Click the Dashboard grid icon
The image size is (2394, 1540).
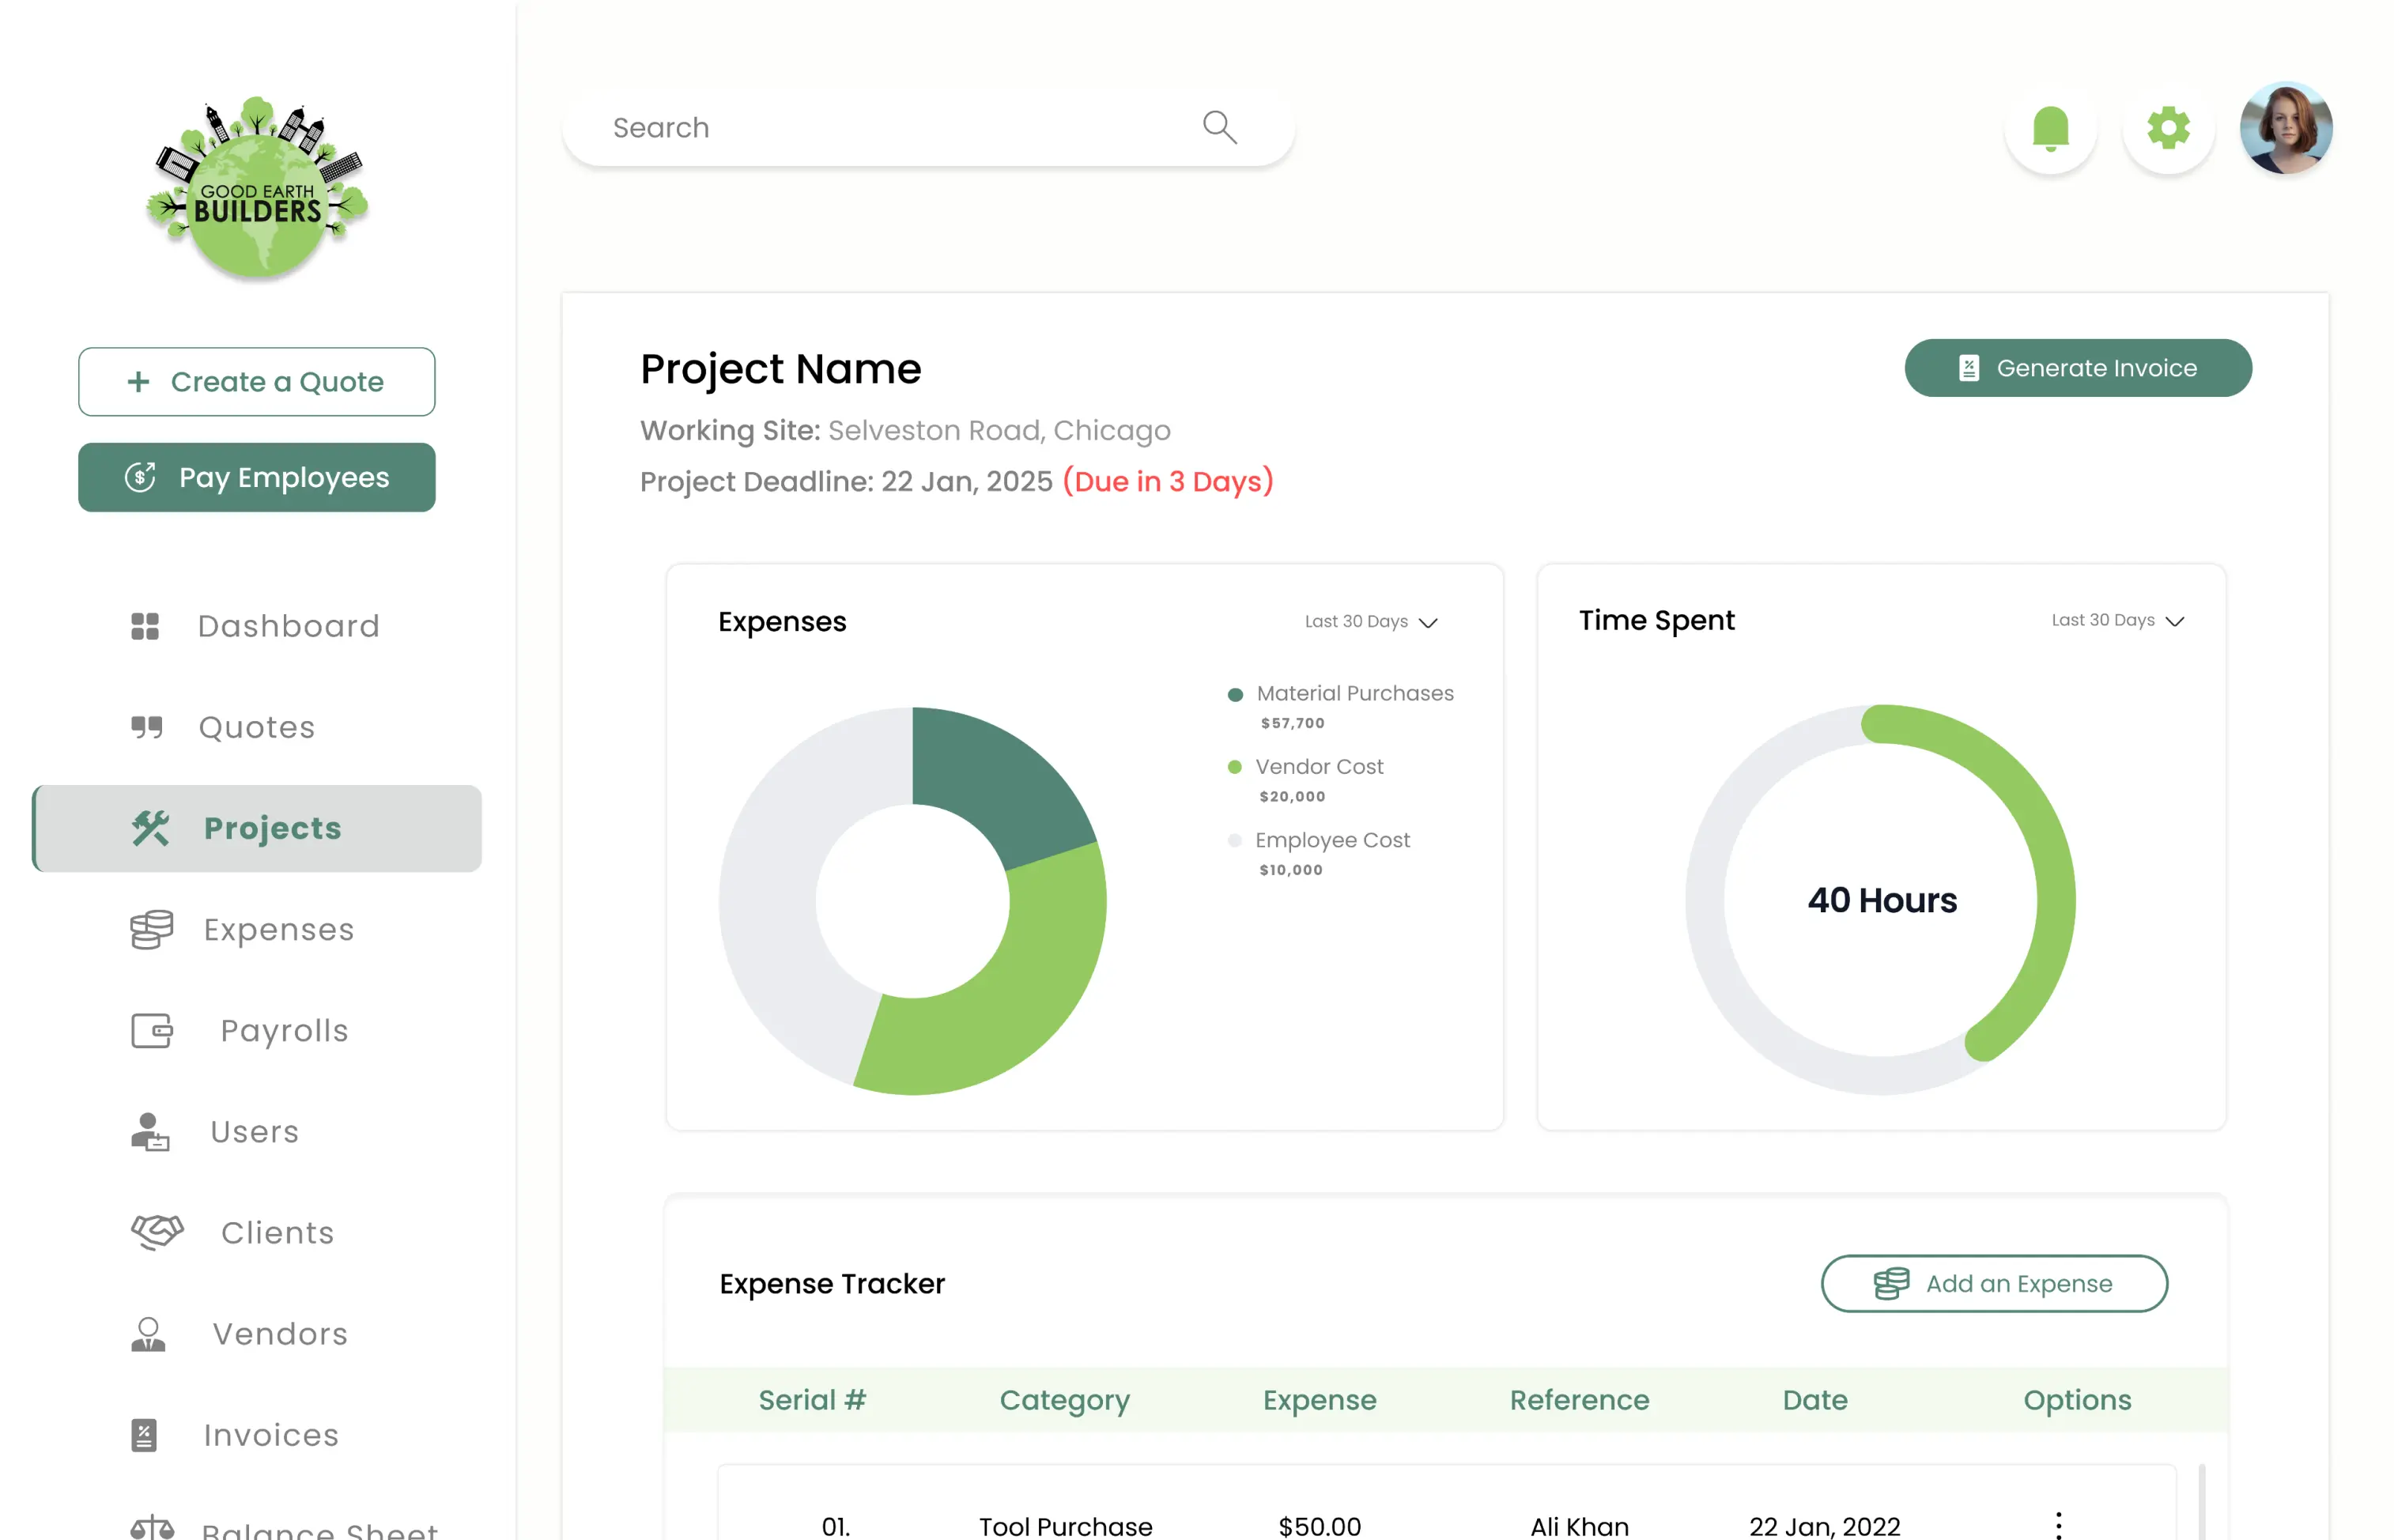[145, 626]
